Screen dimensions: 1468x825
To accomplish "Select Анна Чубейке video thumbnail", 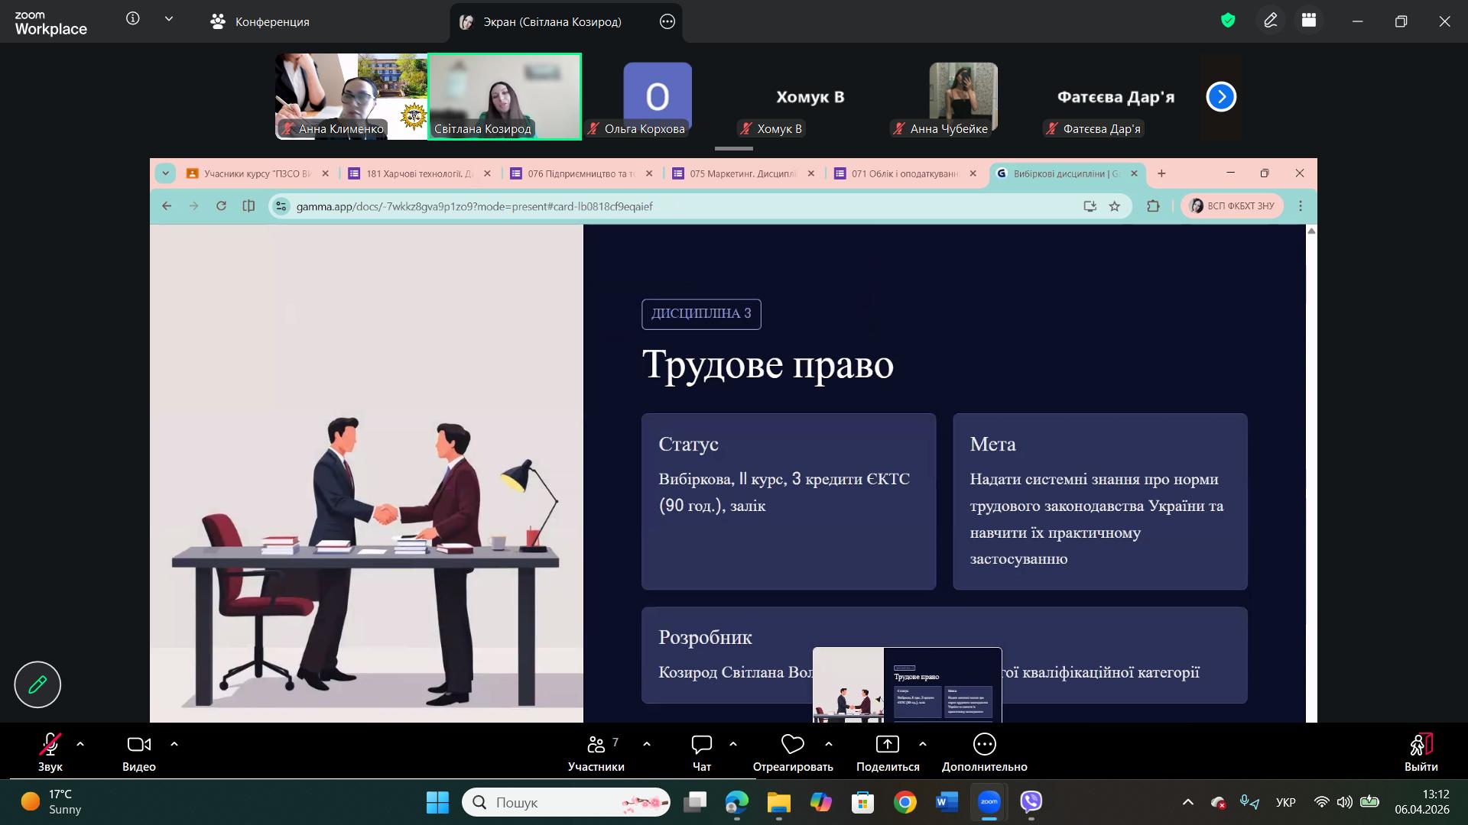I will 963,97.
